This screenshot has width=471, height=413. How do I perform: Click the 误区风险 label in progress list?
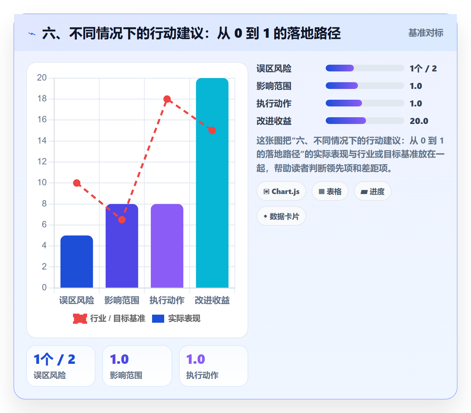point(274,68)
